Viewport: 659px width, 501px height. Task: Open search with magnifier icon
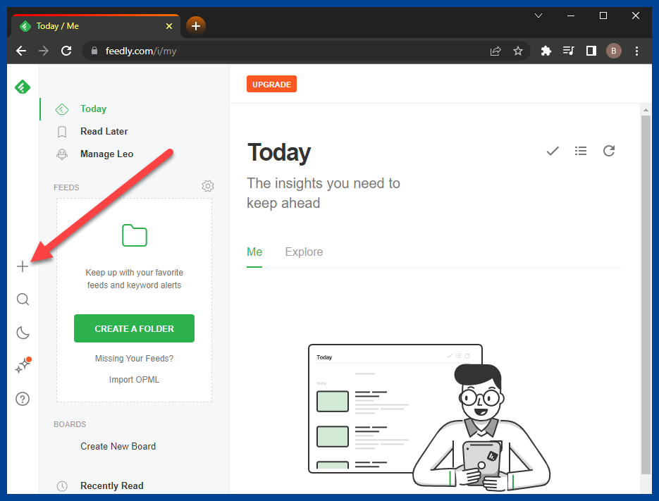[x=23, y=299]
